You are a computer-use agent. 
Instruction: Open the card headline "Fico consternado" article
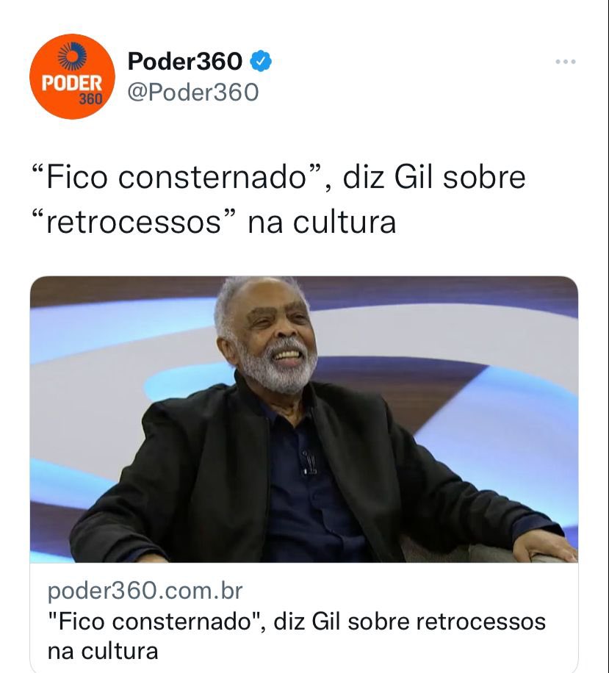tap(297, 636)
